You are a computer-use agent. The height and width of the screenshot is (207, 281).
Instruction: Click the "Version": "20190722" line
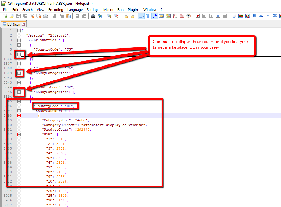[48, 35]
